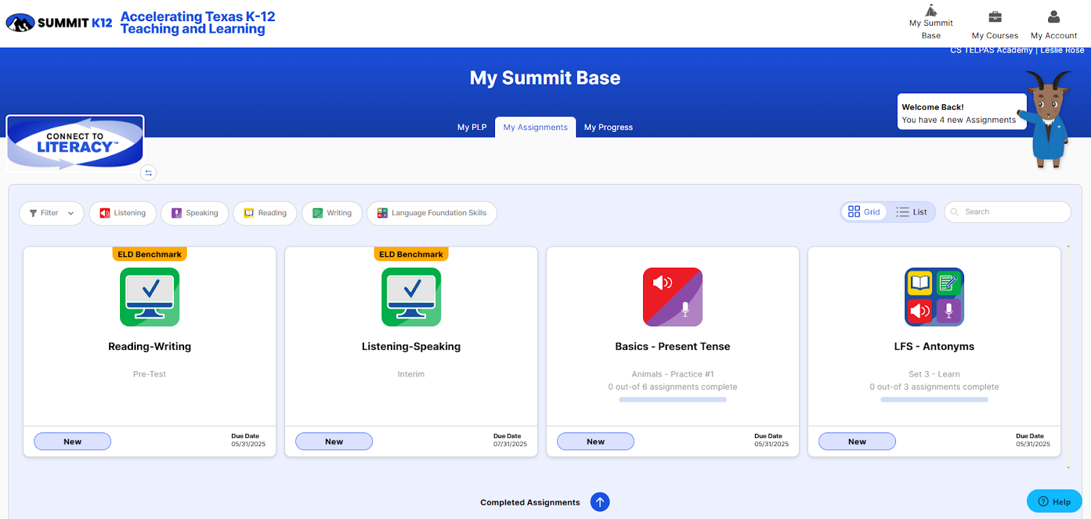
Task: Open My Account person icon
Action: click(x=1053, y=16)
